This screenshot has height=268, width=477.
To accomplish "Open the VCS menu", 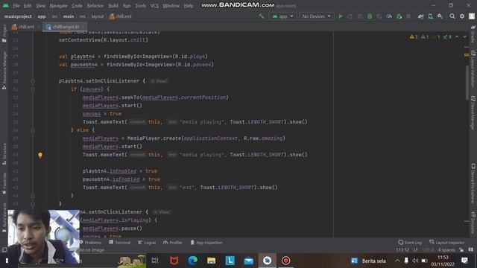I will tap(154, 6).
